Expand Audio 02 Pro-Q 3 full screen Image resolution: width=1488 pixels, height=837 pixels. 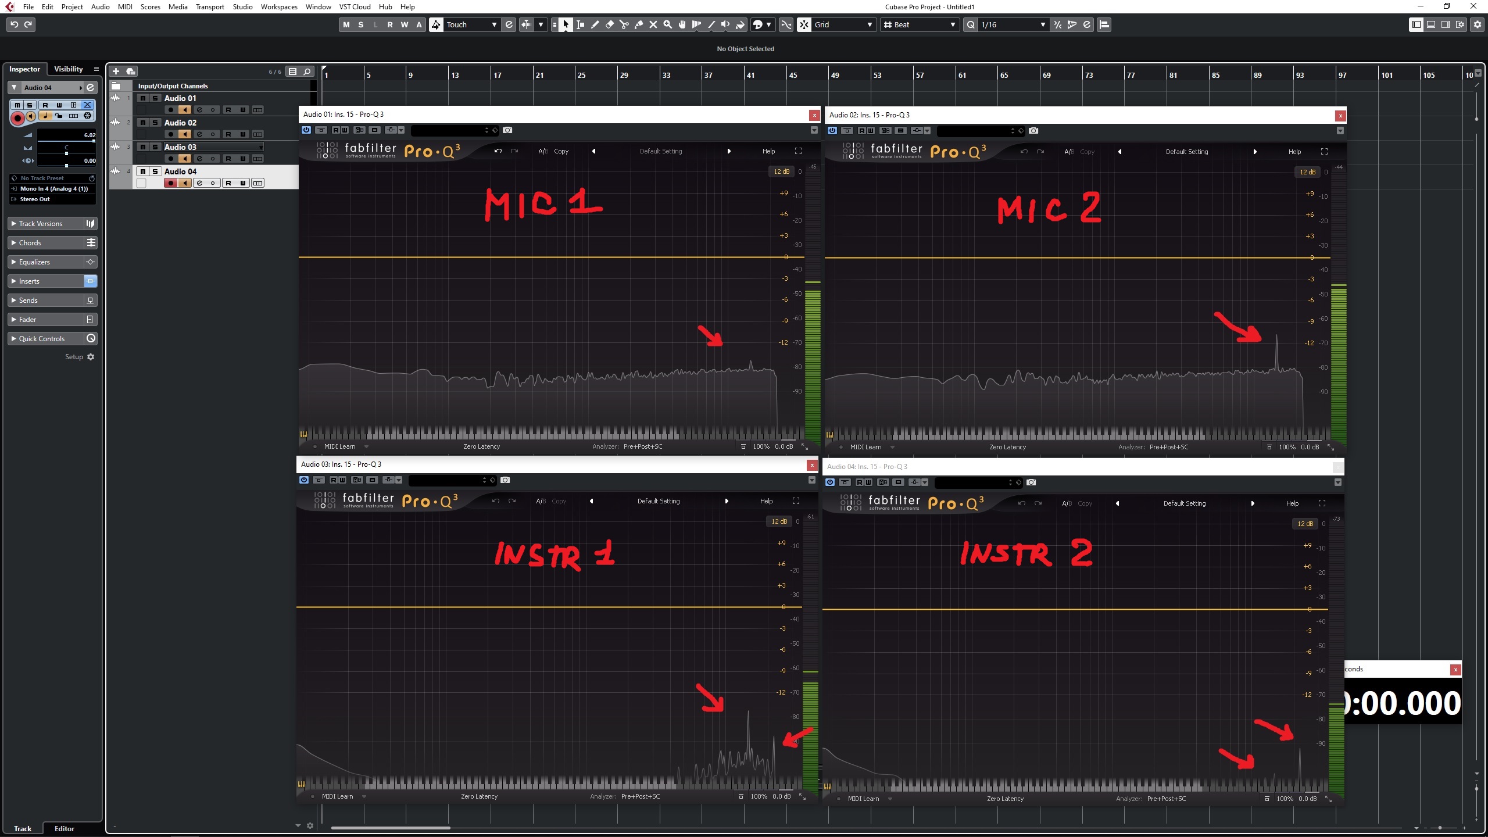(1324, 152)
